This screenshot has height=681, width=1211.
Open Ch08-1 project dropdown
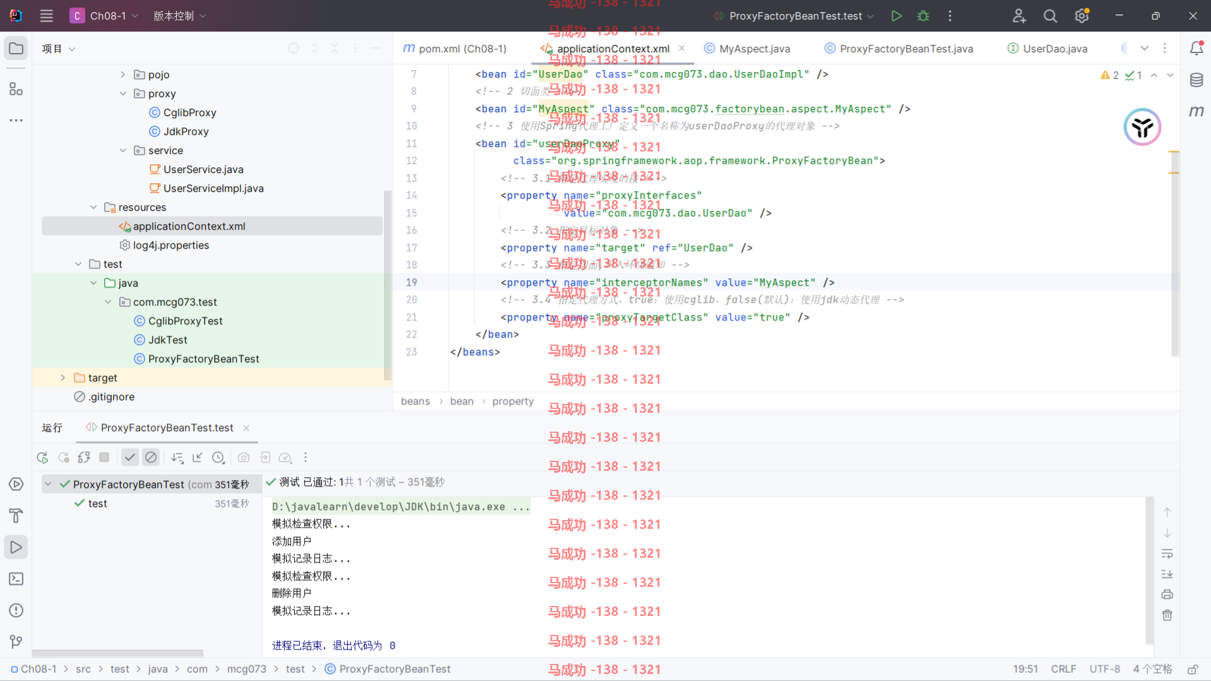(x=104, y=16)
